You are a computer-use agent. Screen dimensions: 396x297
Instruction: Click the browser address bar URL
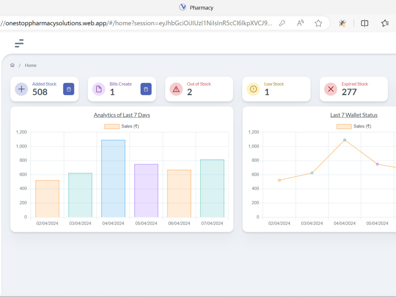tap(136, 23)
